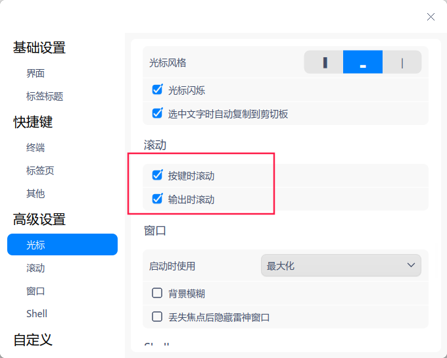Image resolution: width=447 pixels, height=358 pixels.
Task: Select the underline cursor style
Action: 362,63
